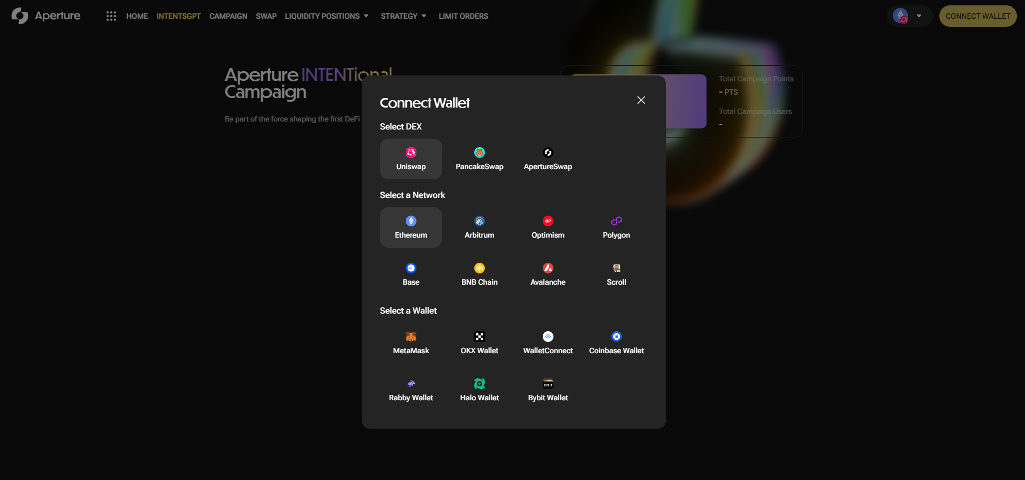This screenshot has height=480, width=1025.
Task: Close the Connect Wallet dialog
Action: 641,100
